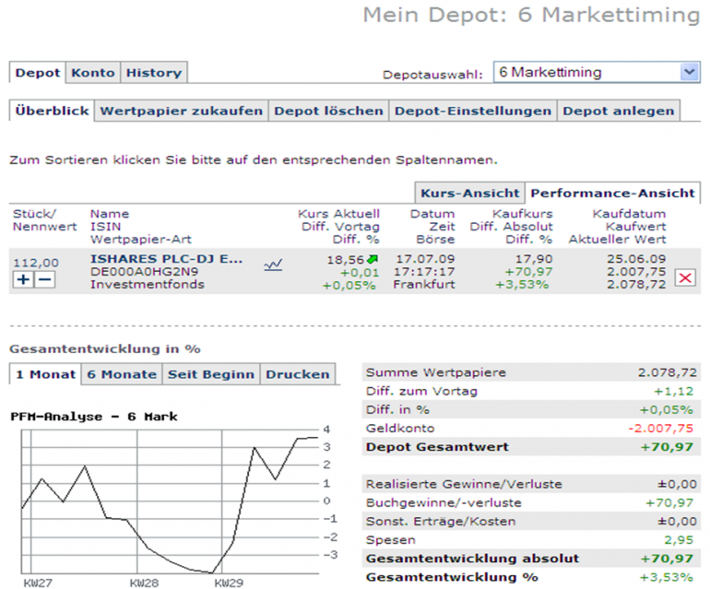Delete the ISHARES position with red X

(685, 277)
